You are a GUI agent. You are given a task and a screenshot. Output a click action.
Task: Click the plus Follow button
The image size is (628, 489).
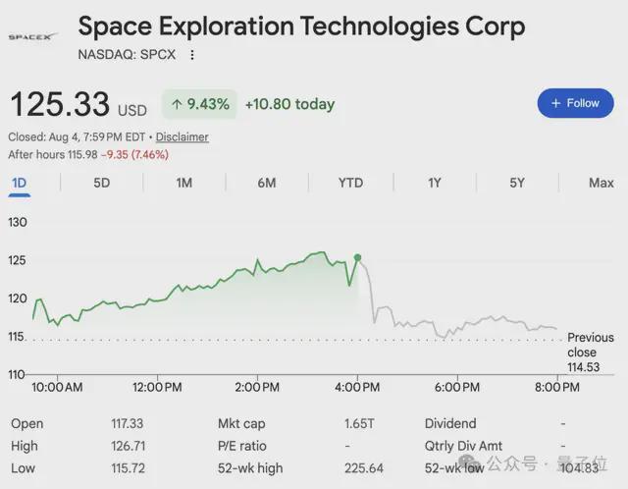pos(576,103)
